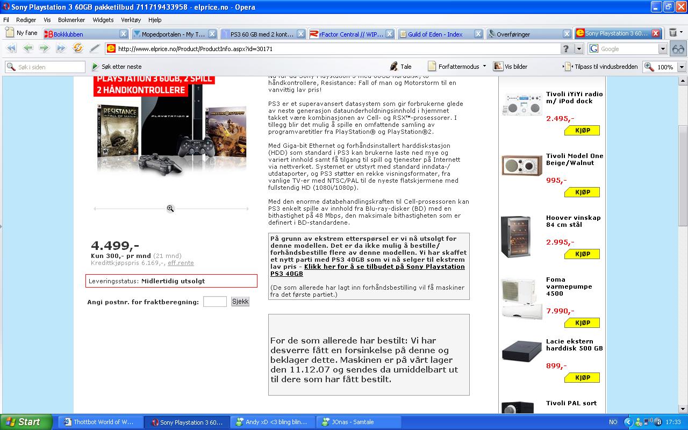Switch to the Mopedportalen tab
688x430 pixels.
174,34
